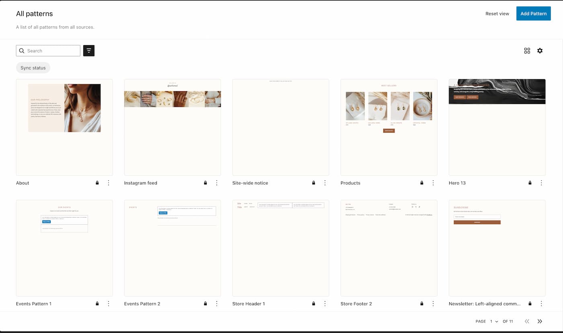Switch layout using the grid view icon
Screen dimensions: 563x333
[527, 51]
